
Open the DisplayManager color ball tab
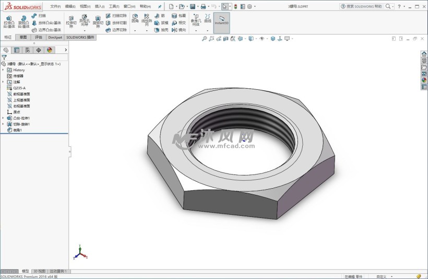click(x=50, y=50)
